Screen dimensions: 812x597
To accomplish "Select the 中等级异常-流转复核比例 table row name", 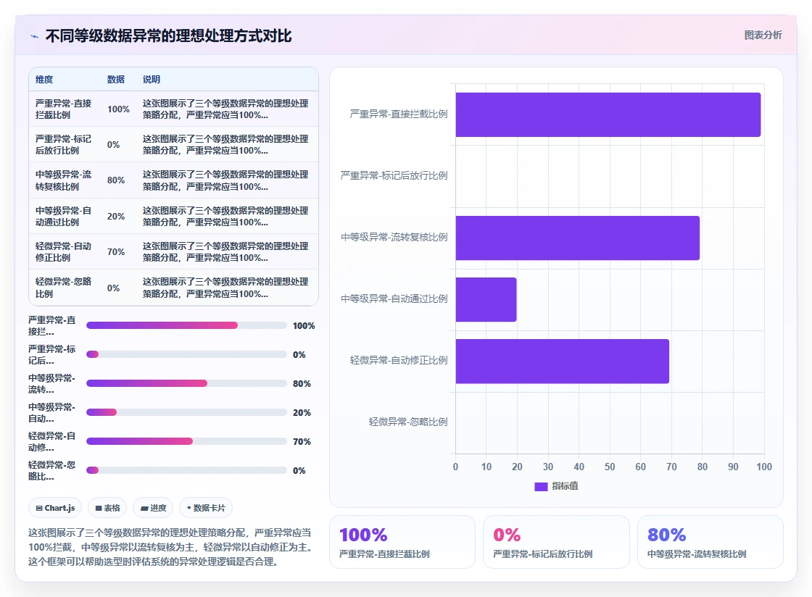I will tap(63, 180).
